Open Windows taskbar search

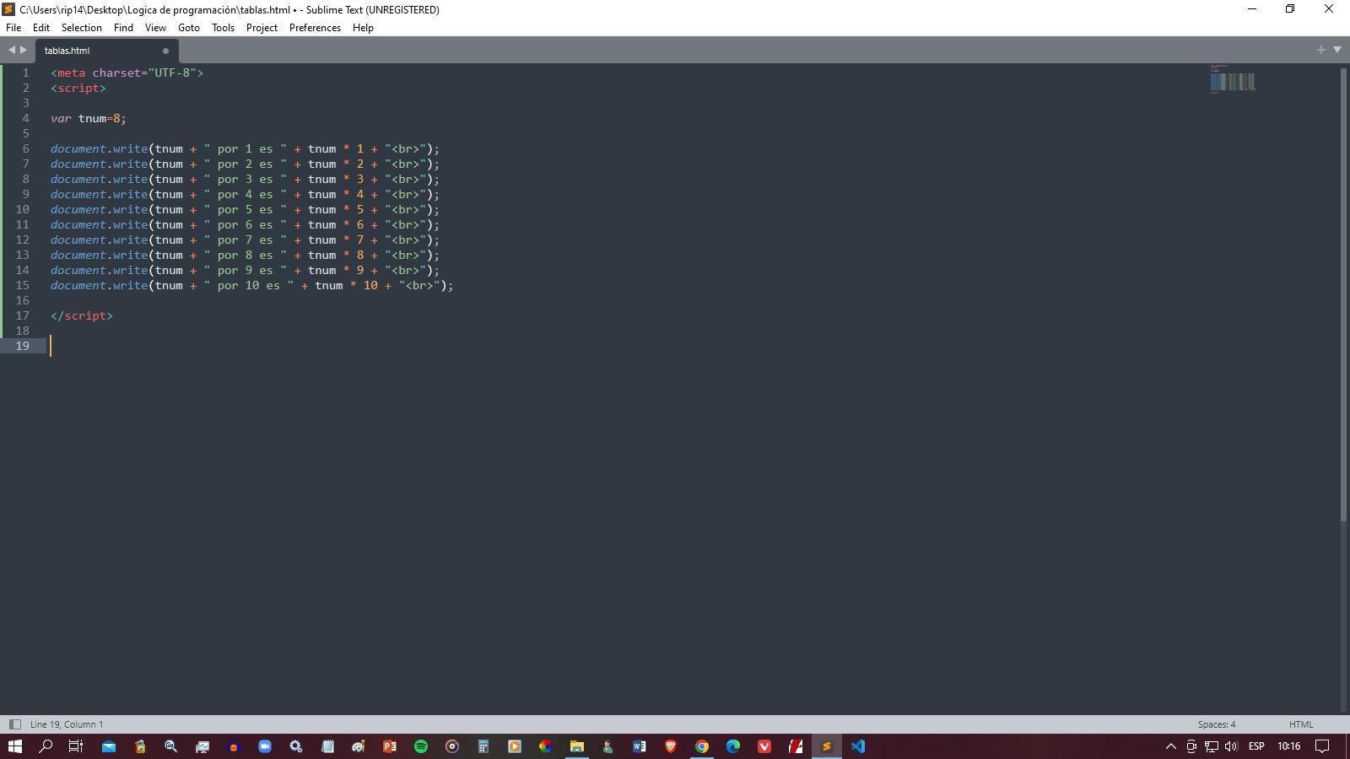tap(46, 746)
